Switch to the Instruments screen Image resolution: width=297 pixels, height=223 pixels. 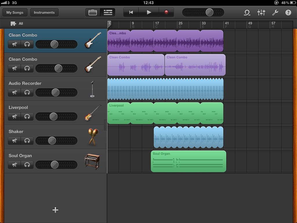point(44,12)
